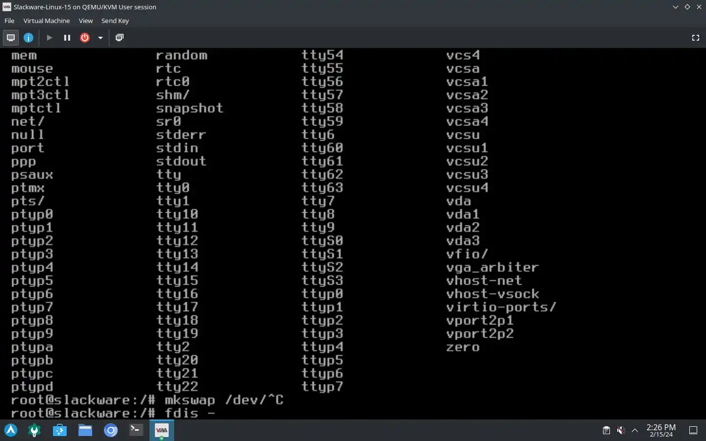Open the clock showing 2:26 PM
Screen dimensions: 706x441
pyautogui.click(x=661, y=430)
